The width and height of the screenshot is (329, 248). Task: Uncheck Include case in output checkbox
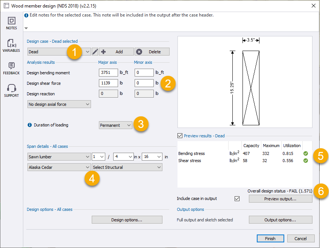[237, 198]
